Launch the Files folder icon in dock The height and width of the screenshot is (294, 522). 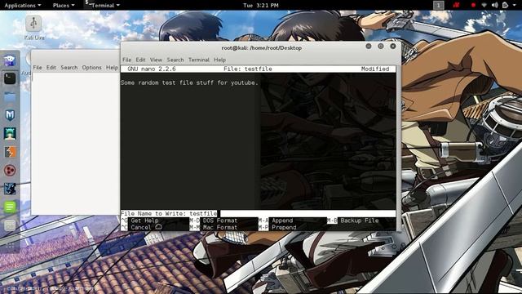[10, 97]
